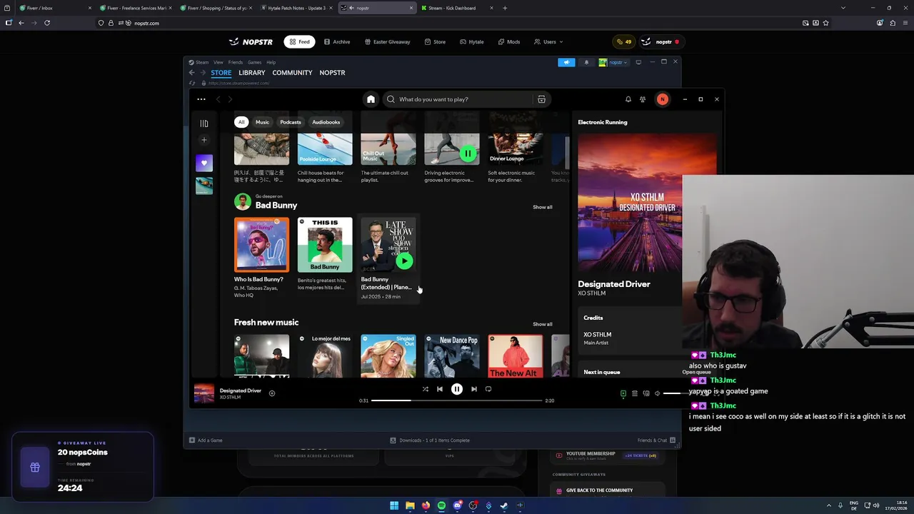Screen dimensions: 914x514
Task: Click Add a Game in Steam
Action: 206,440
